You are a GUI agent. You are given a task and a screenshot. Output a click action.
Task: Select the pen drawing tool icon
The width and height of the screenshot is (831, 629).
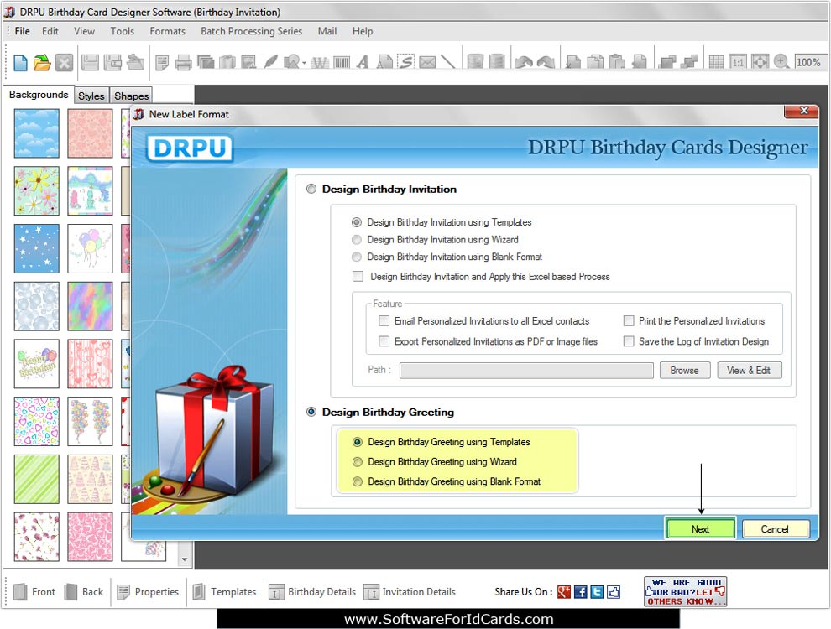270,62
